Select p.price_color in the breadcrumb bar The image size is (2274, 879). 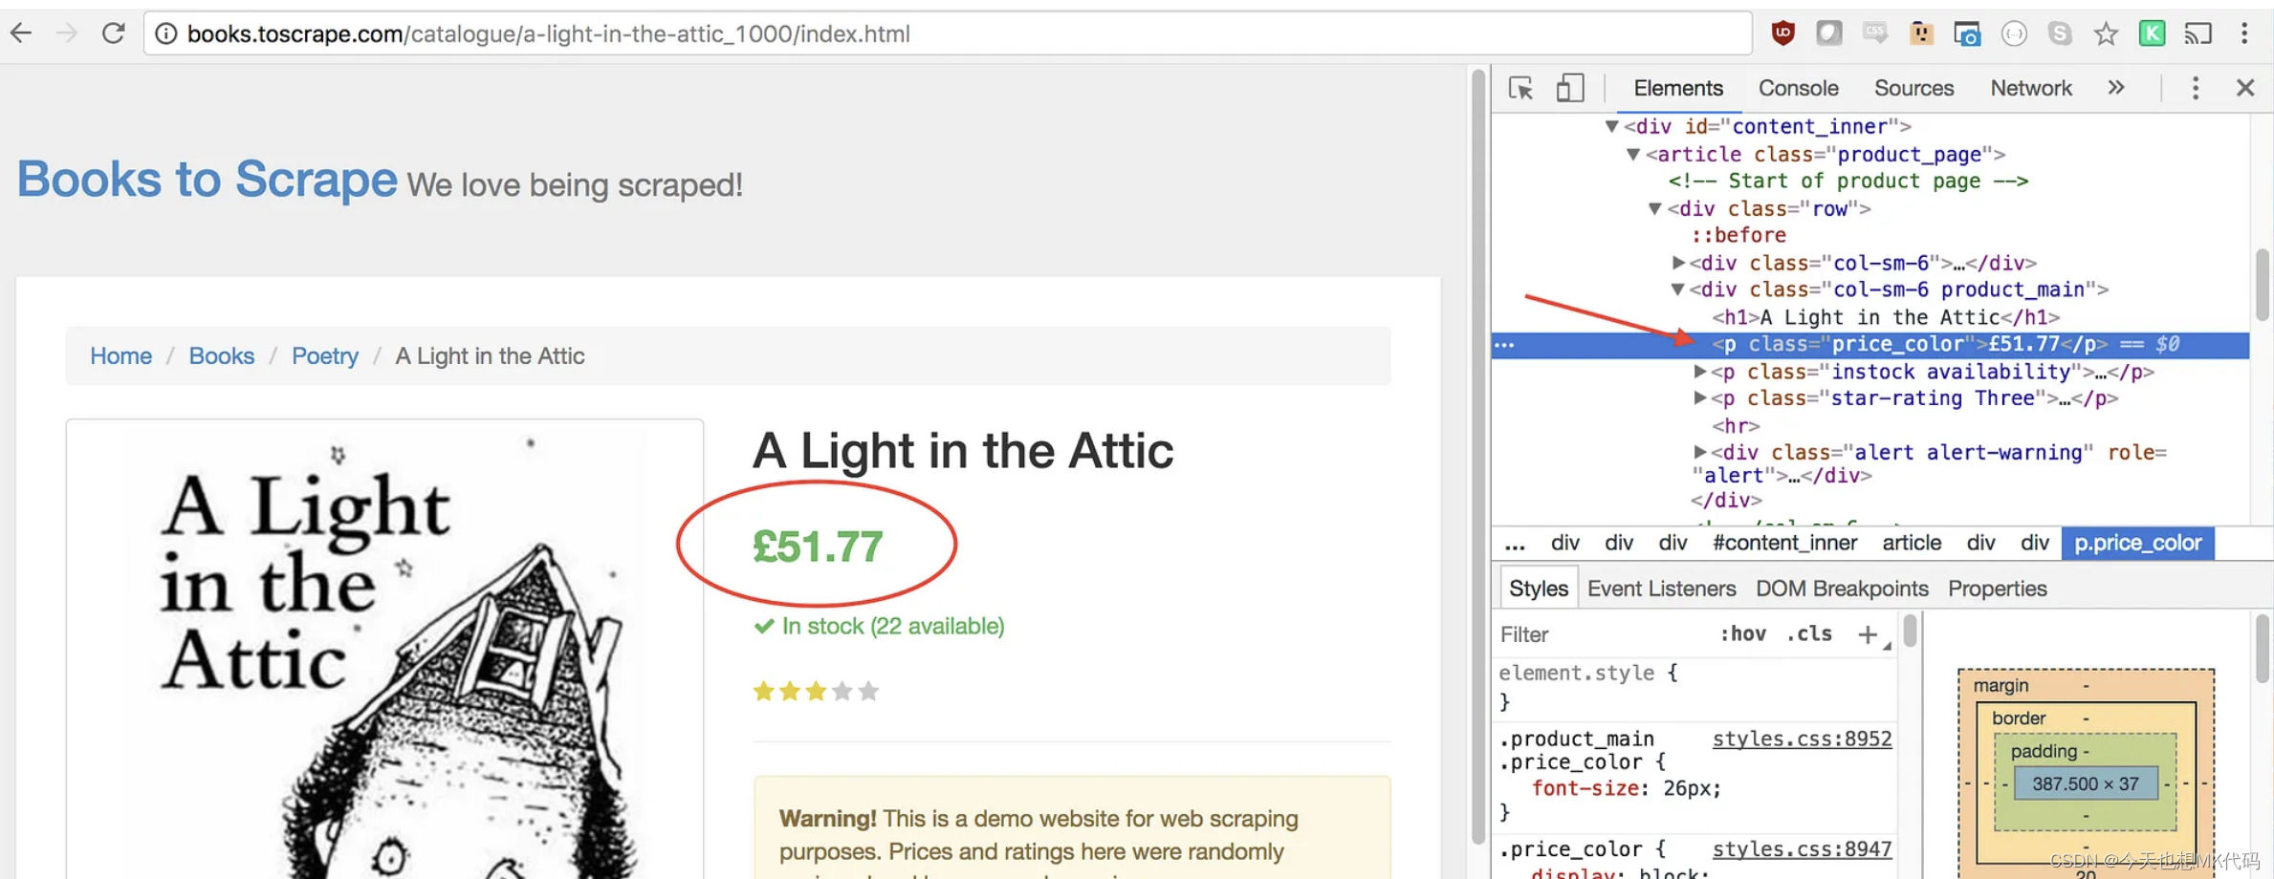point(2138,543)
